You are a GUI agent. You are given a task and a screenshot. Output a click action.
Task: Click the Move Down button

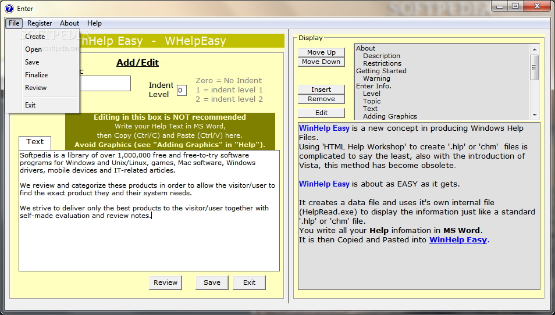pyautogui.click(x=321, y=62)
